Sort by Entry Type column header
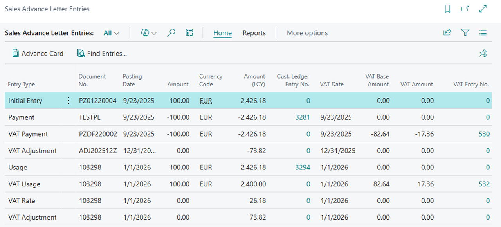501x227 pixels. coord(22,84)
